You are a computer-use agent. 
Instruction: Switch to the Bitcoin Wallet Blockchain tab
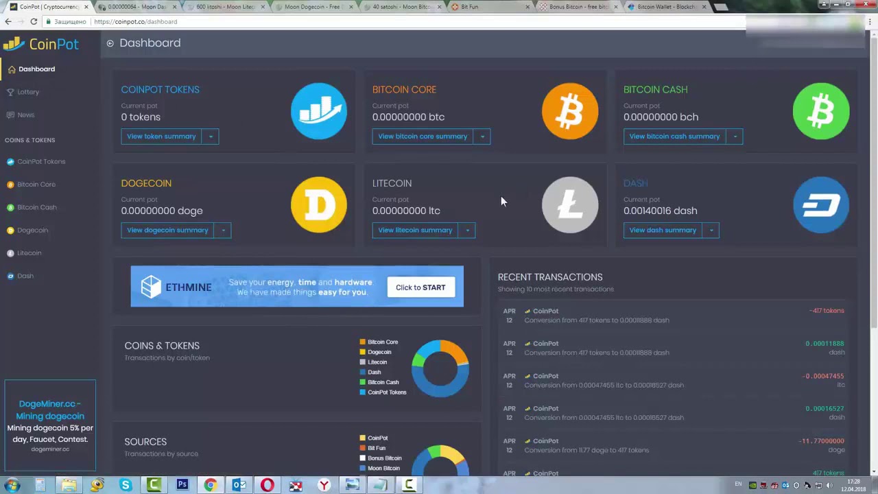pos(665,7)
